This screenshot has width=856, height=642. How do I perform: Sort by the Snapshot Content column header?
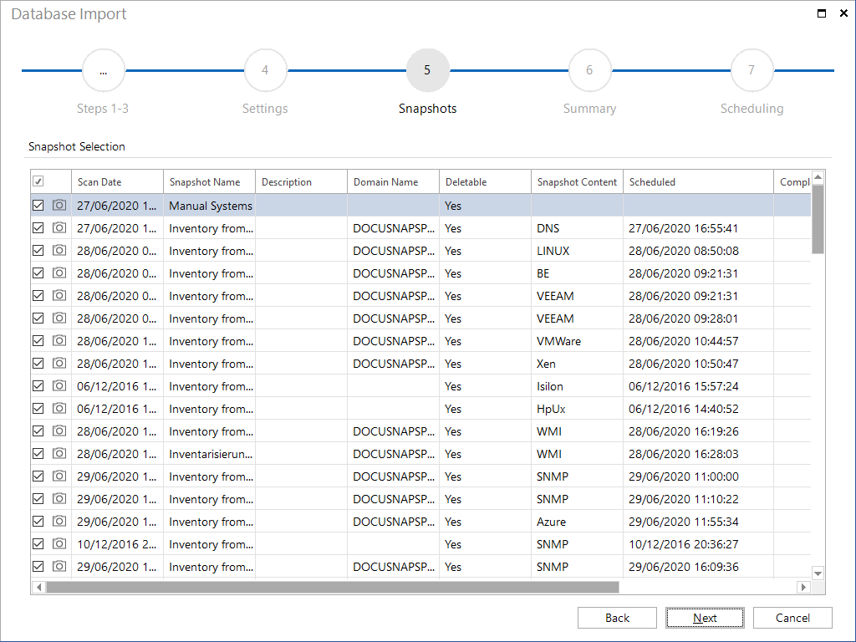point(577,181)
